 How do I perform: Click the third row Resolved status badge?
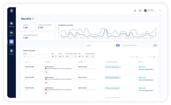(x=142, y=88)
